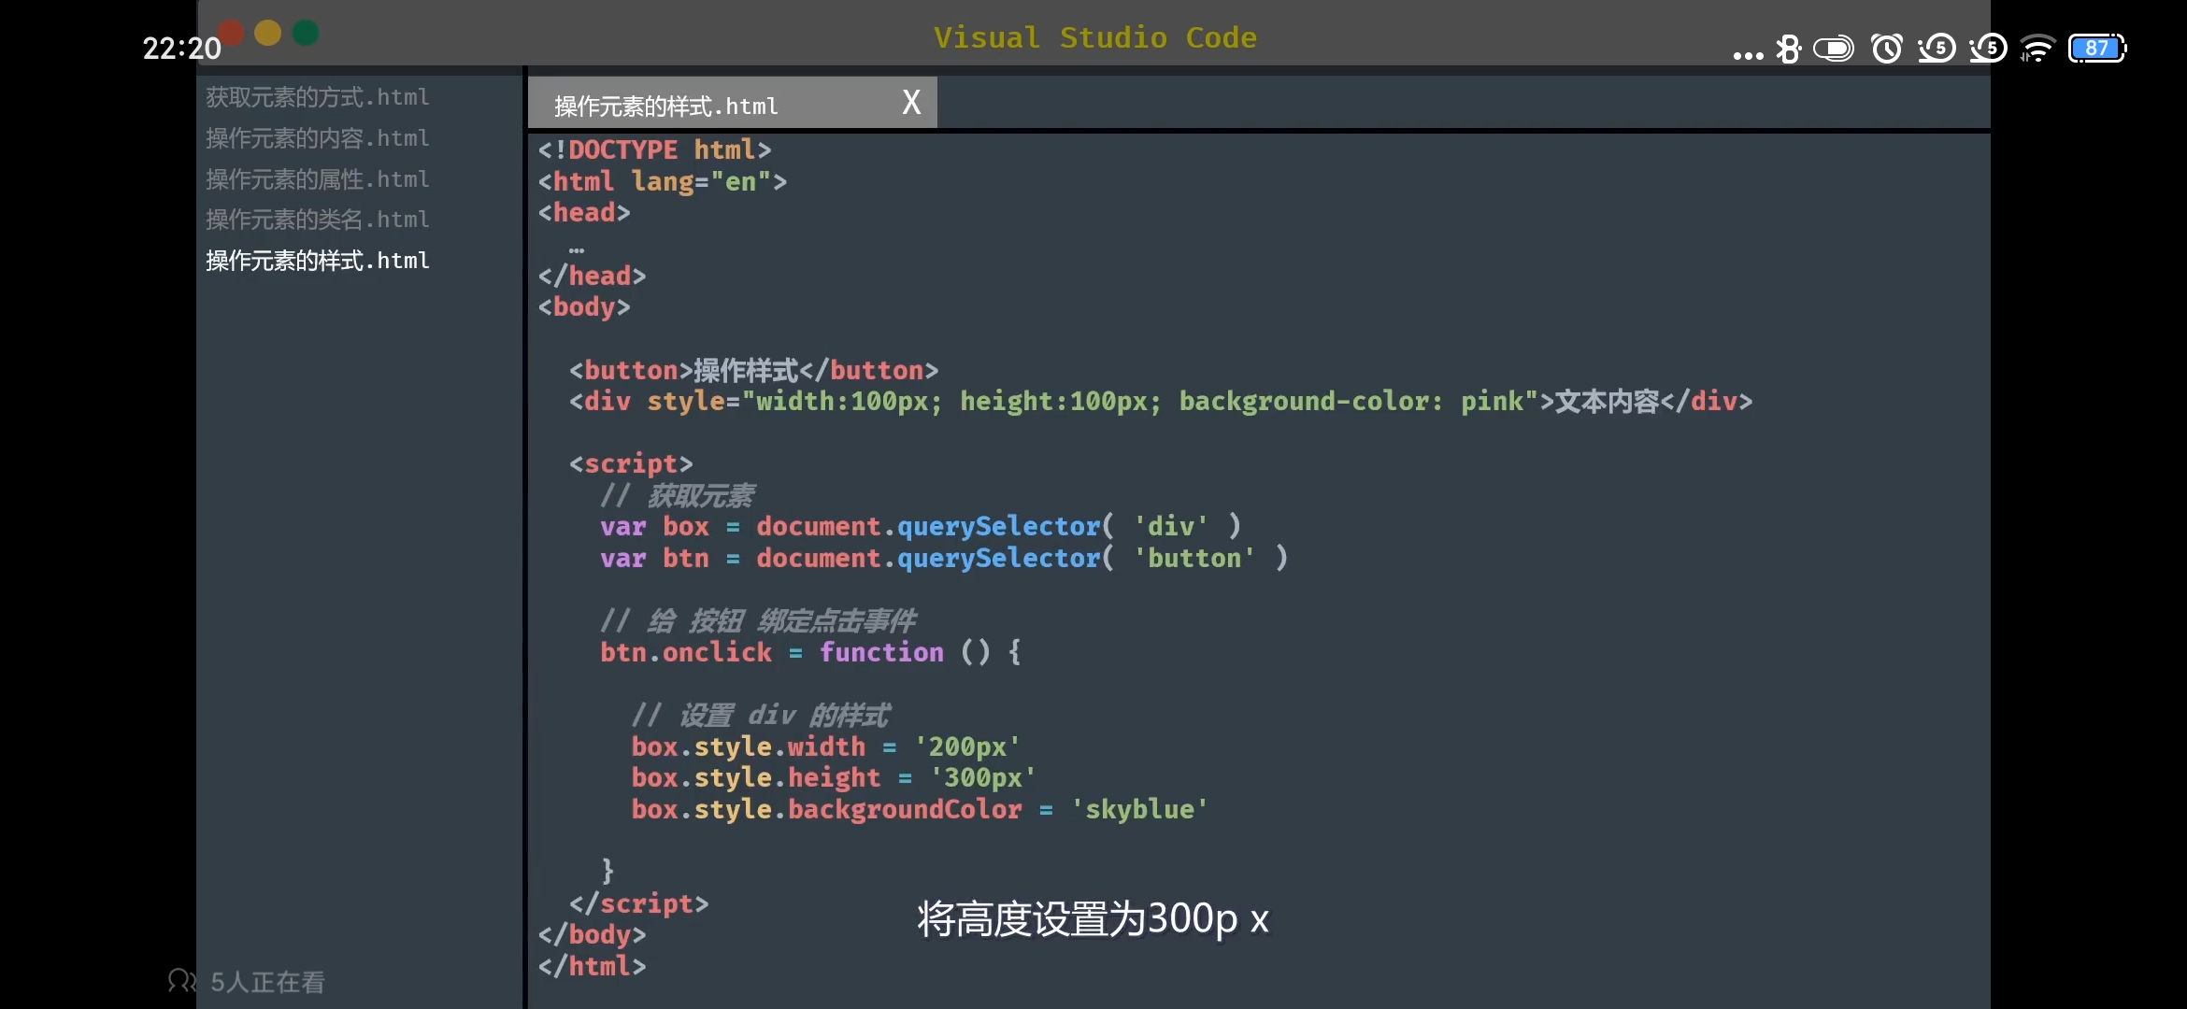Open 操作元素的属性.html file
Viewport: 2187px width, 1009px height.
pyautogui.click(x=318, y=179)
